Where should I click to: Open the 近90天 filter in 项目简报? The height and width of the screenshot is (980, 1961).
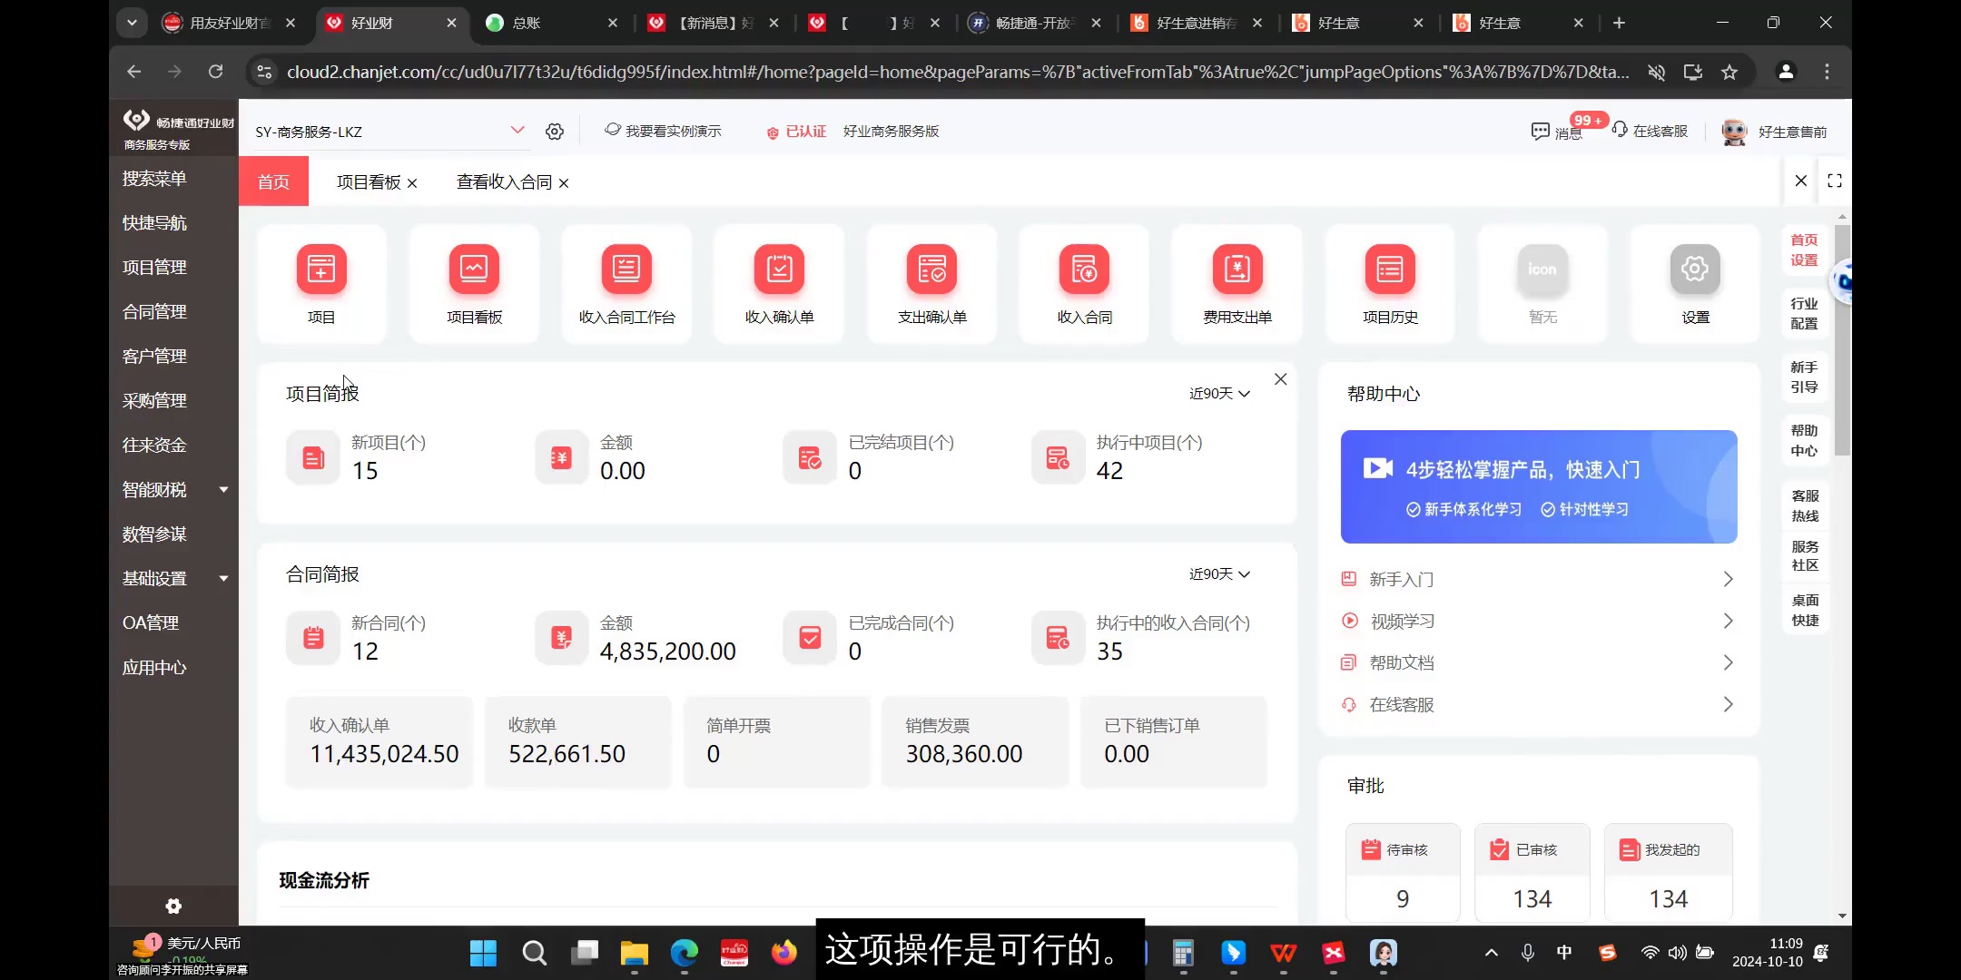click(1217, 393)
